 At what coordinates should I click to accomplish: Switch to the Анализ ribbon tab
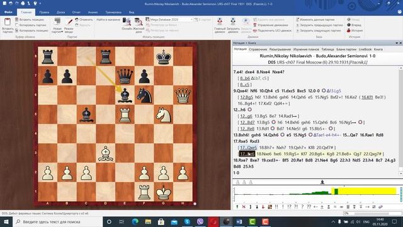[93, 12]
